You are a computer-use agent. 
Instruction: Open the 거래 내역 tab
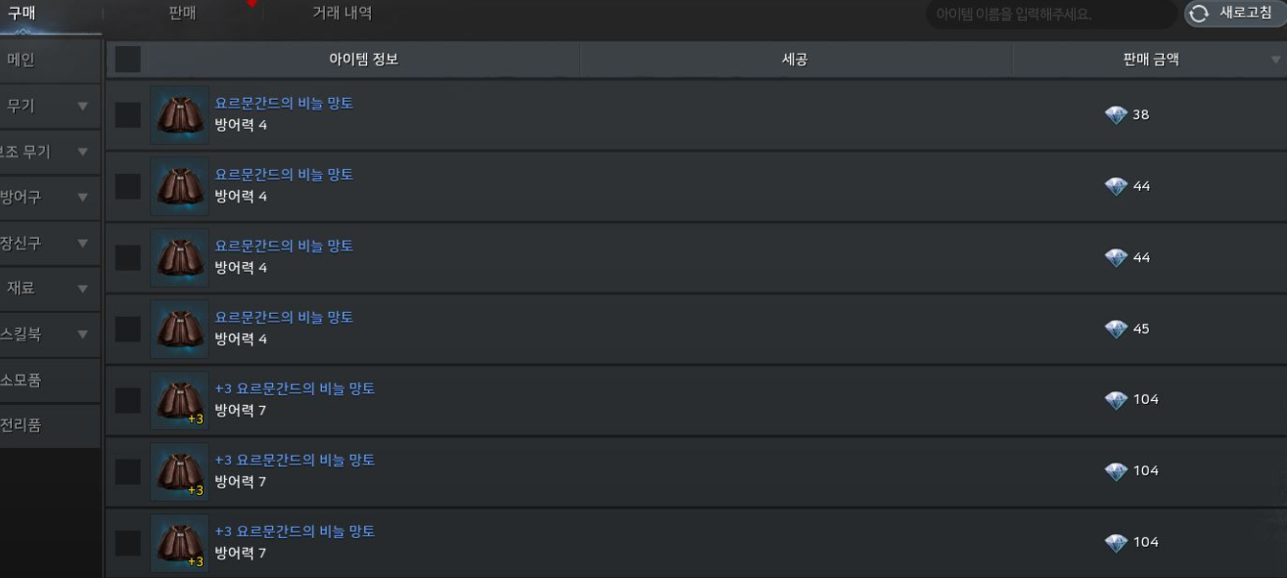click(342, 14)
